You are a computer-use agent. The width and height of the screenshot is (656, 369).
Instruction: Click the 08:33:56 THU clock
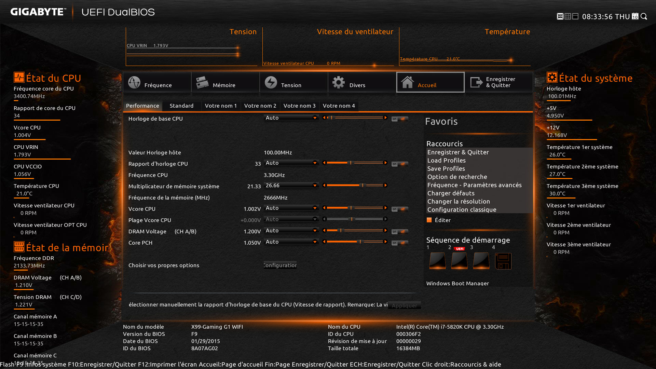pos(606,16)
